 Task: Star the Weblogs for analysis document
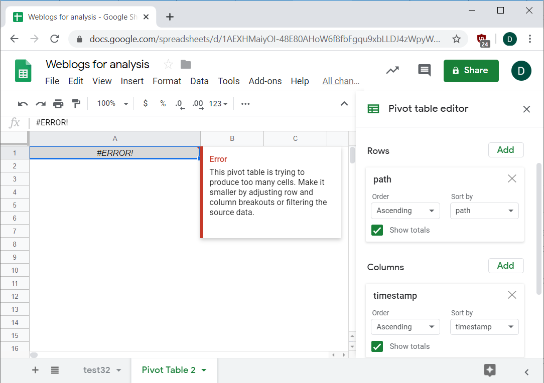point(168,64)
